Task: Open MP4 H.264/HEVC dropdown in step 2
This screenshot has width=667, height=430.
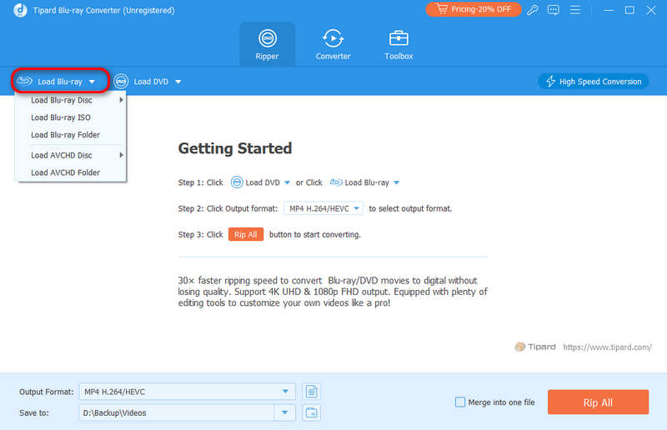Action: 323,208
